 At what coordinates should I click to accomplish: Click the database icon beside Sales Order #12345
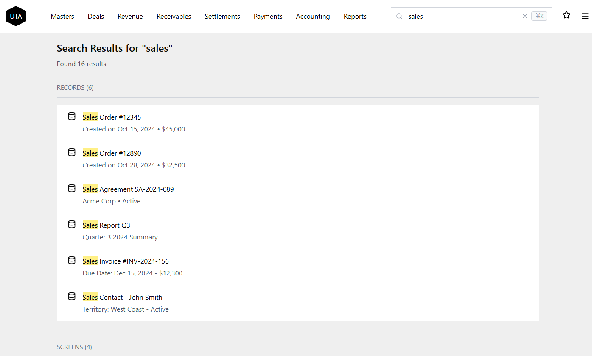71,116
